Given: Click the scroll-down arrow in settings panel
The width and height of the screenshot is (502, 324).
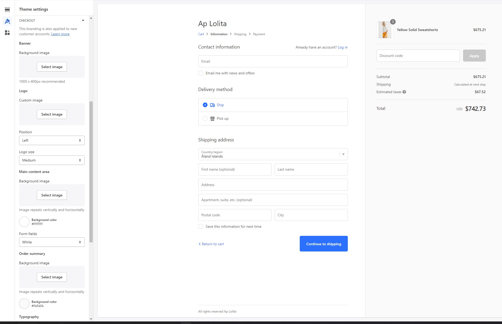Looking at the screenshot, I should 91,319.
